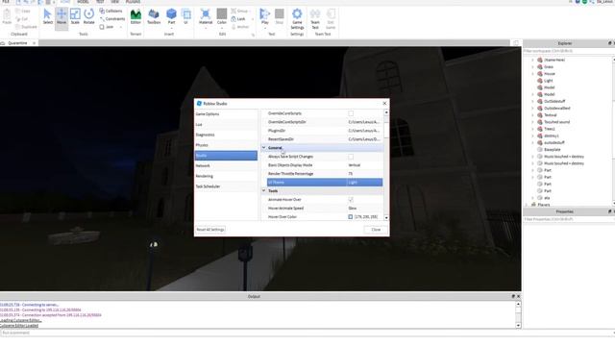Select the Select tool in ribbon
615x346 pixels.
(x=47, y=17)
